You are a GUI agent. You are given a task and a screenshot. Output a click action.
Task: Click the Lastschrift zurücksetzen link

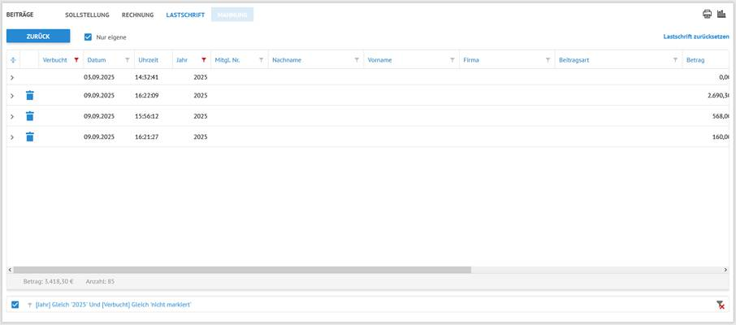[x=695, y=37]
